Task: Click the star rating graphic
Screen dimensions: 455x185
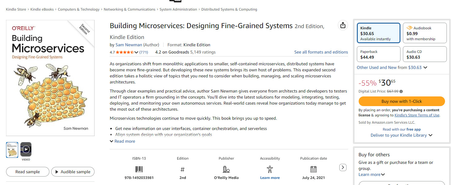Action: coord(125,52)
